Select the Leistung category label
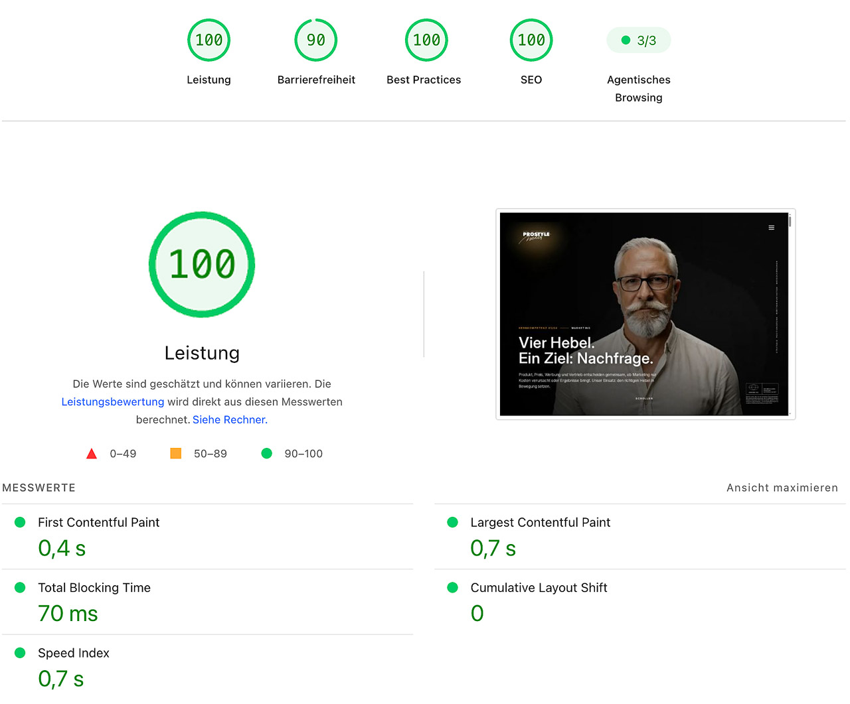The width and height of the screenshot is (850, 704). [209, 80]
